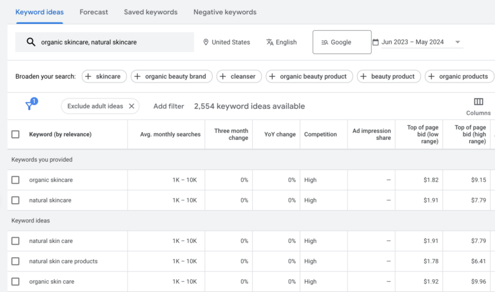Click the keyword search input field
This screenshot has width=495, height=292.
point(104,42)
